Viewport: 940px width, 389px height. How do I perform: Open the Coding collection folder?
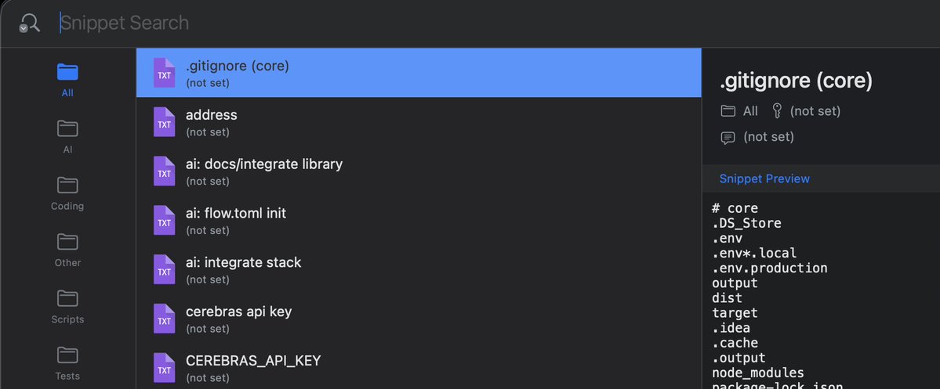tap(67, 185)
